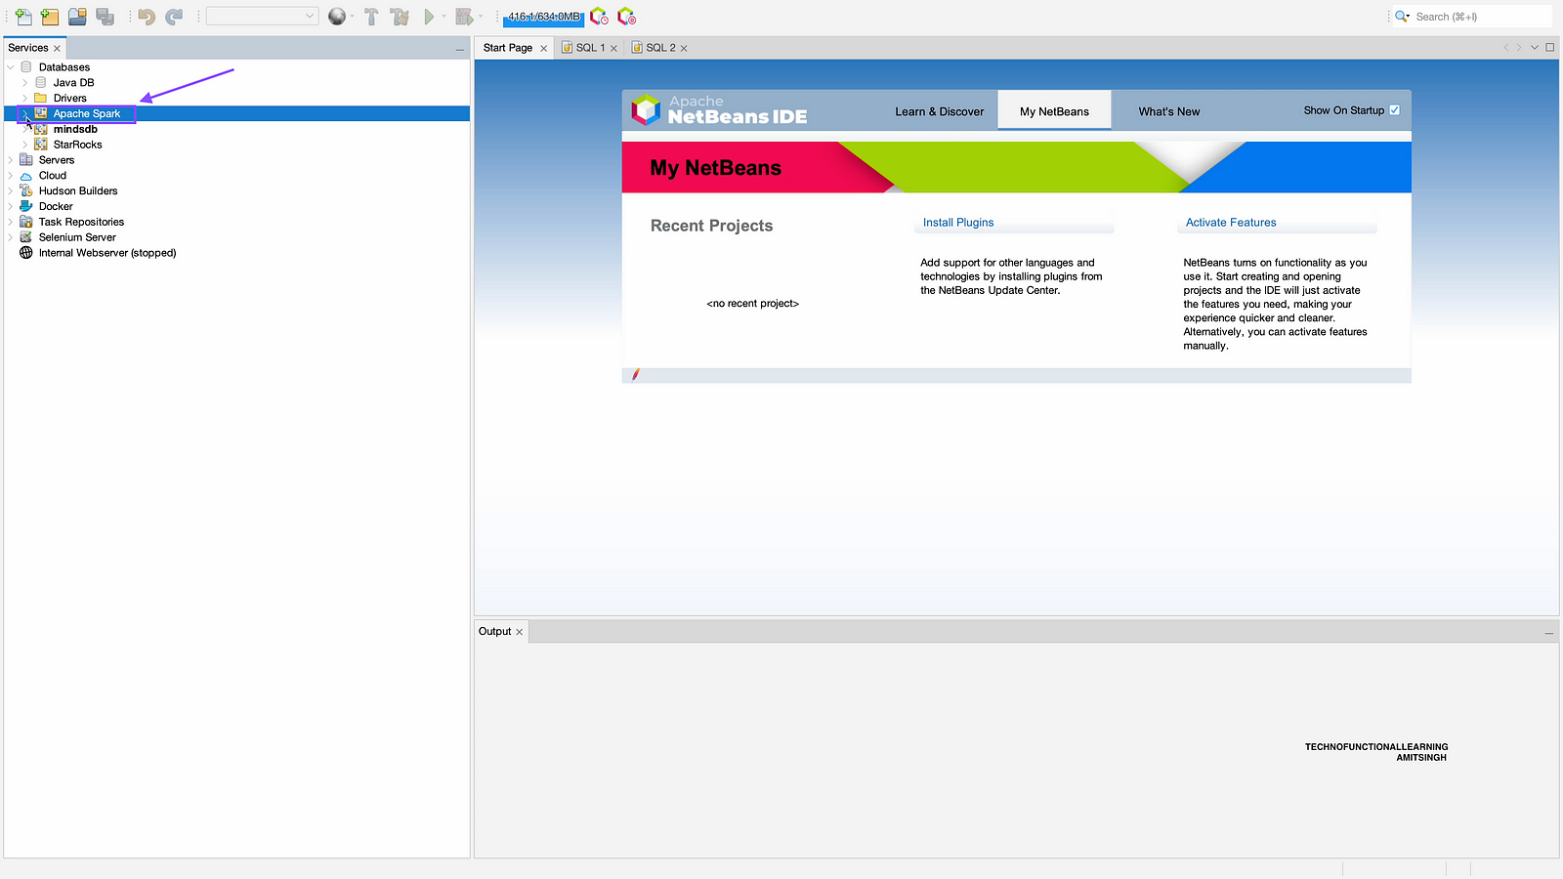Click the Internal Webserver globe icon
This screenshot has height=879, width=1563.
click(x=26, y=253)
